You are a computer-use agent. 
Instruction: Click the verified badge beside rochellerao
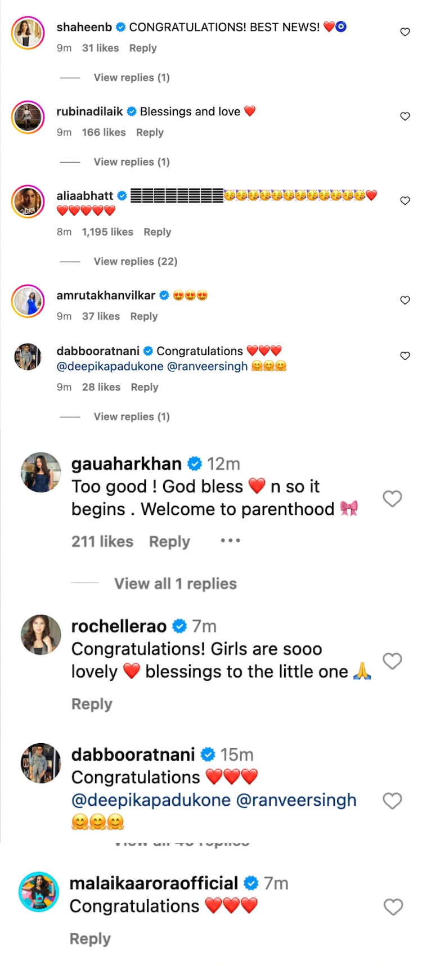179,626
